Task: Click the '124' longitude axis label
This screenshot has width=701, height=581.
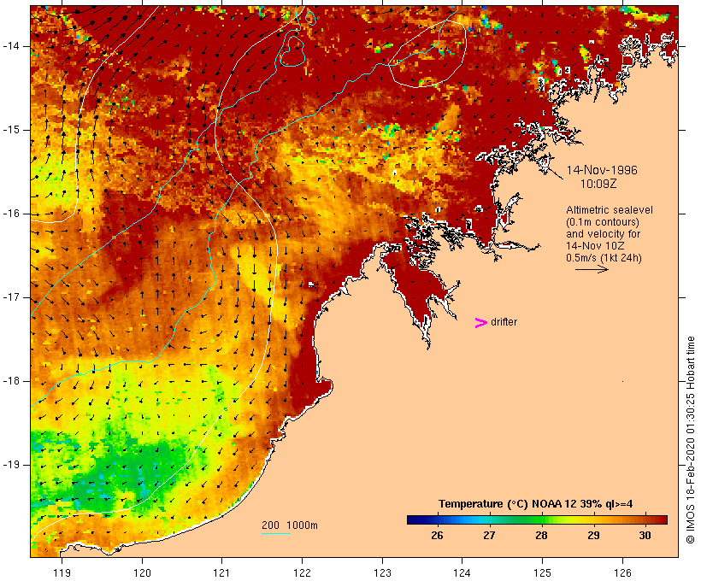Action: coord(462,572)
